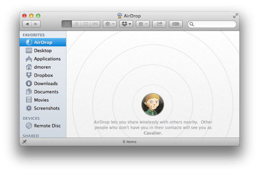
Task: Go forward with the right arrow button
Action: click(x=36, y=24)
